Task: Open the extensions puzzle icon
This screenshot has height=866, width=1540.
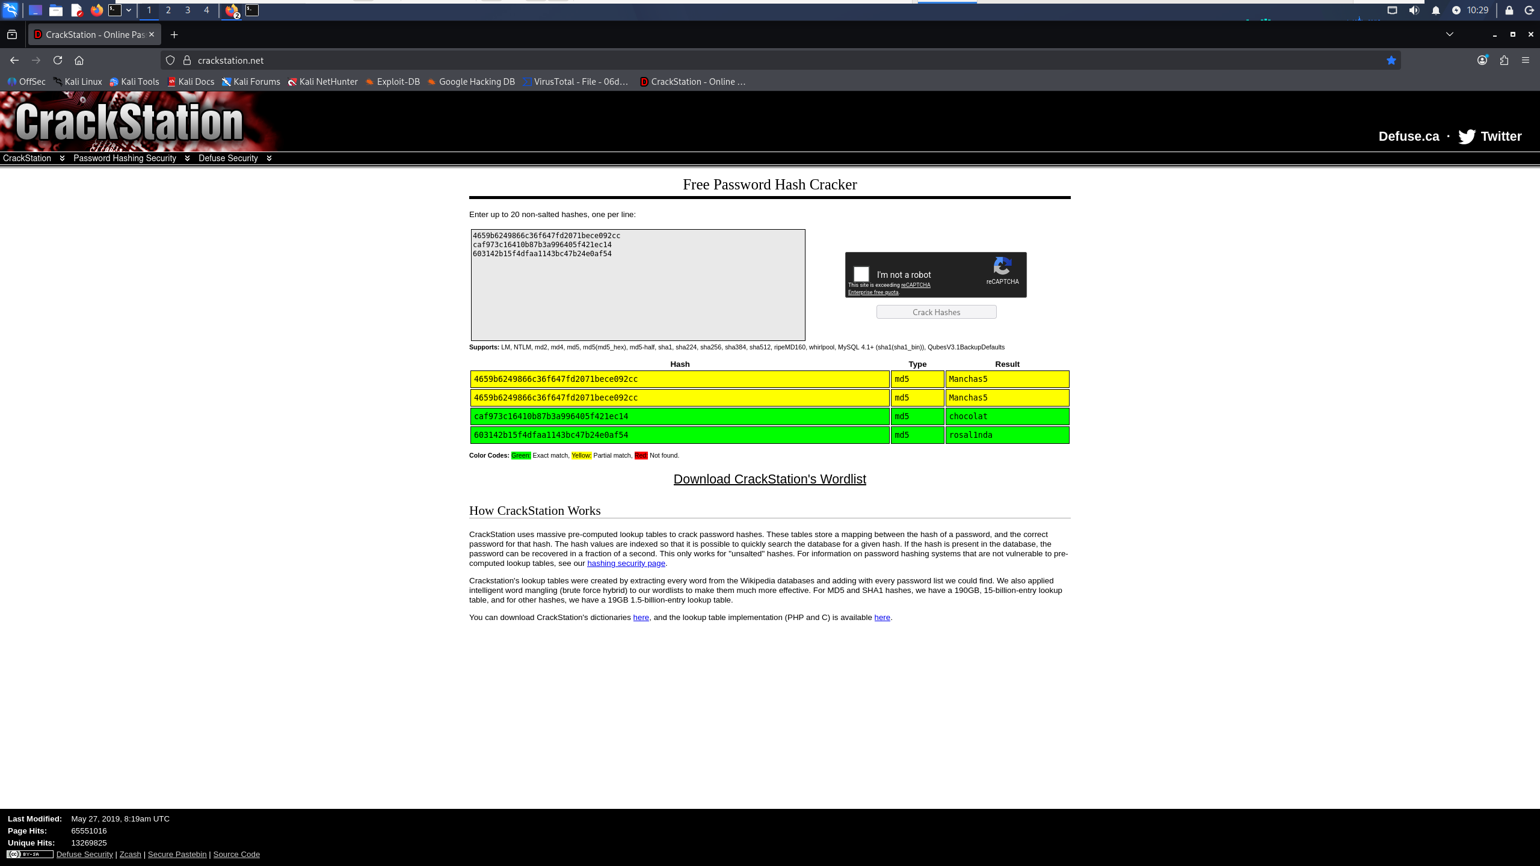Action: click(1504, 60)
